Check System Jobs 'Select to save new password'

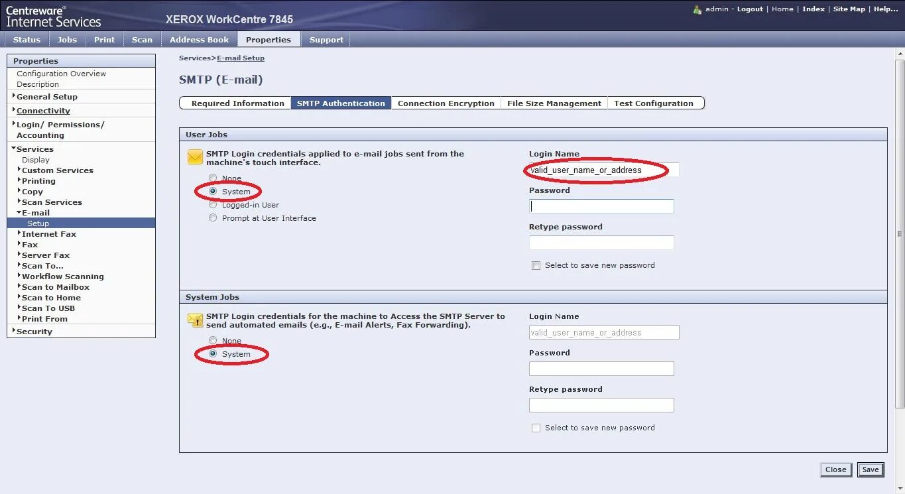(x=536, y=428)
